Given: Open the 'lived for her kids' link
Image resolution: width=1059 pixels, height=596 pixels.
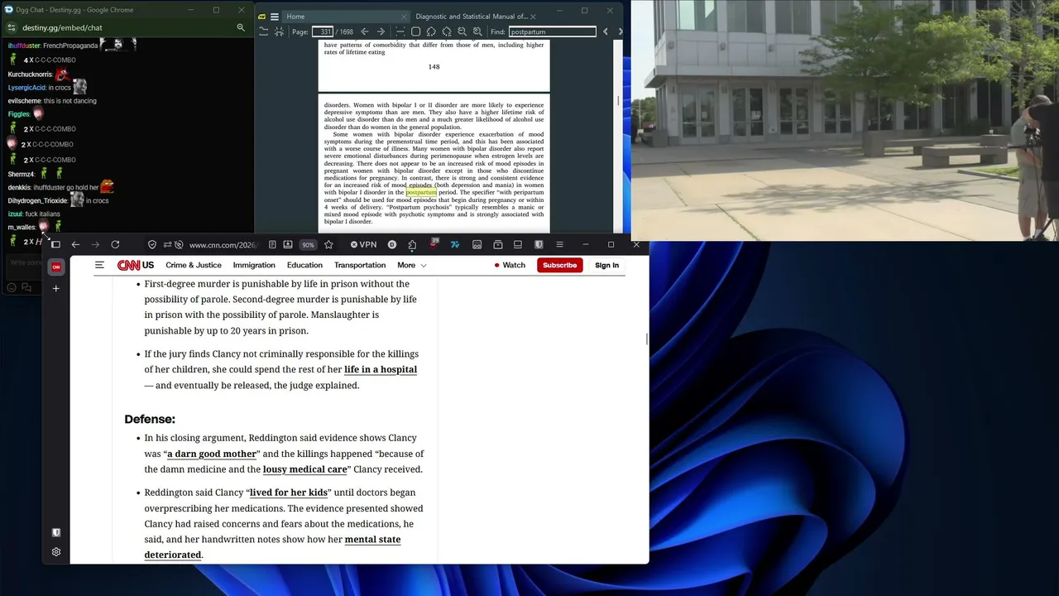Looking at the screenshot, I should (289, 493).
